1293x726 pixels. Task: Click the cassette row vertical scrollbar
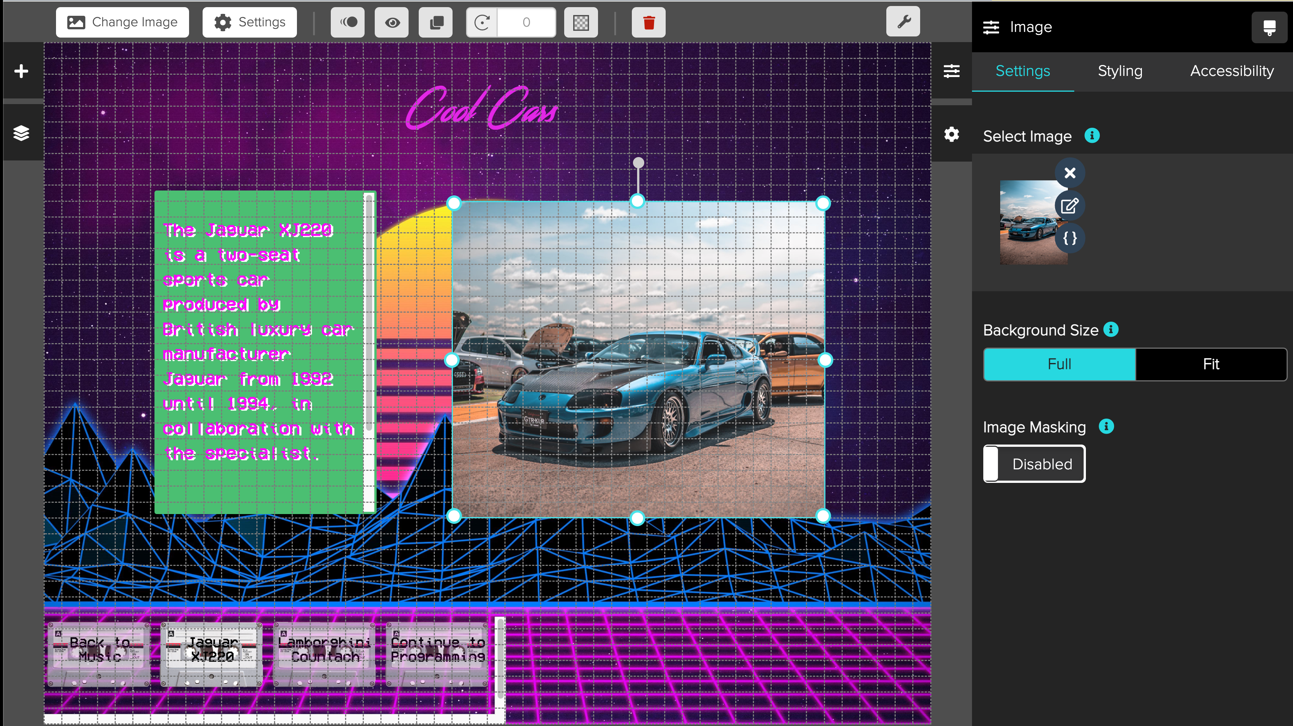(x=500, y=658)
